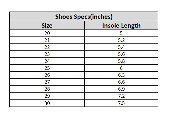
Task: Click the size 28 cell
Action: click(47, 89)
